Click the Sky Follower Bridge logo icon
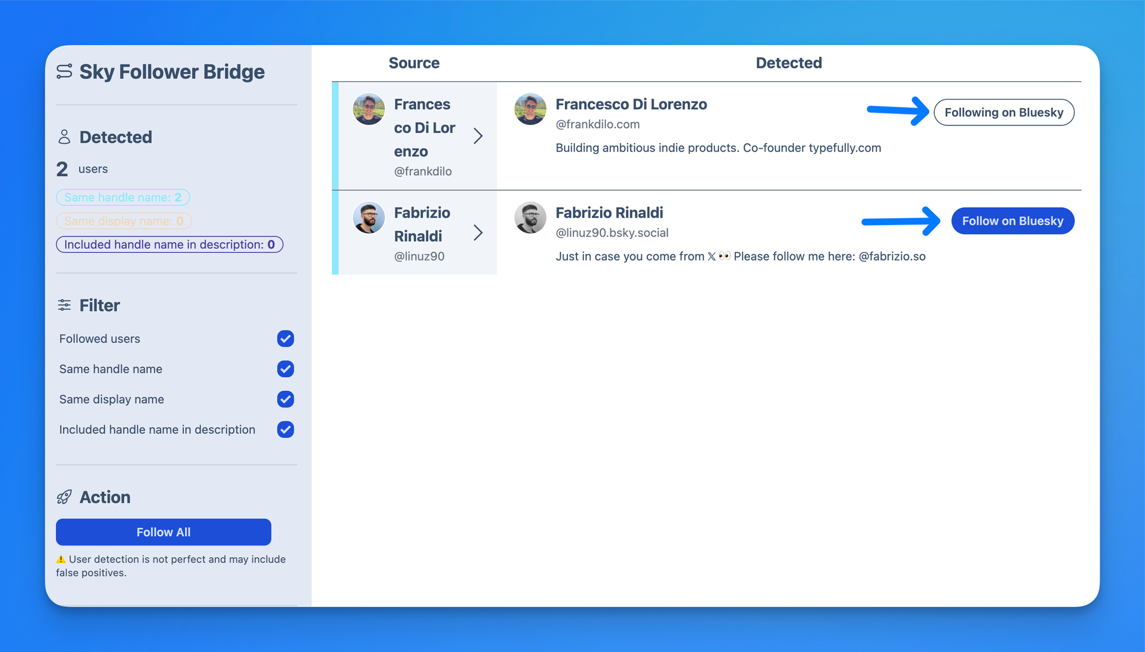The image size is (1145, 652). pos(64,72)
